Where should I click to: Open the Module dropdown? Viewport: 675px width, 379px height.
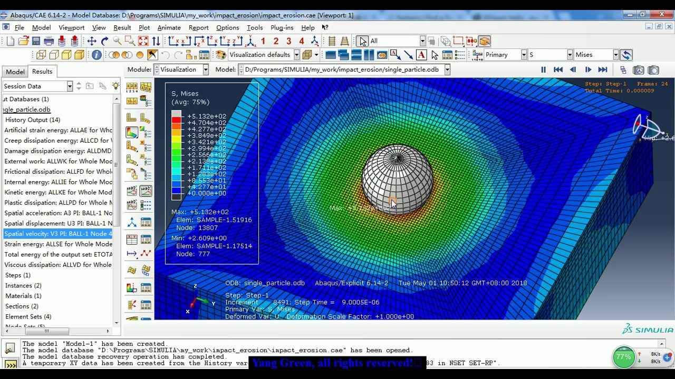[x=206, y=69]
